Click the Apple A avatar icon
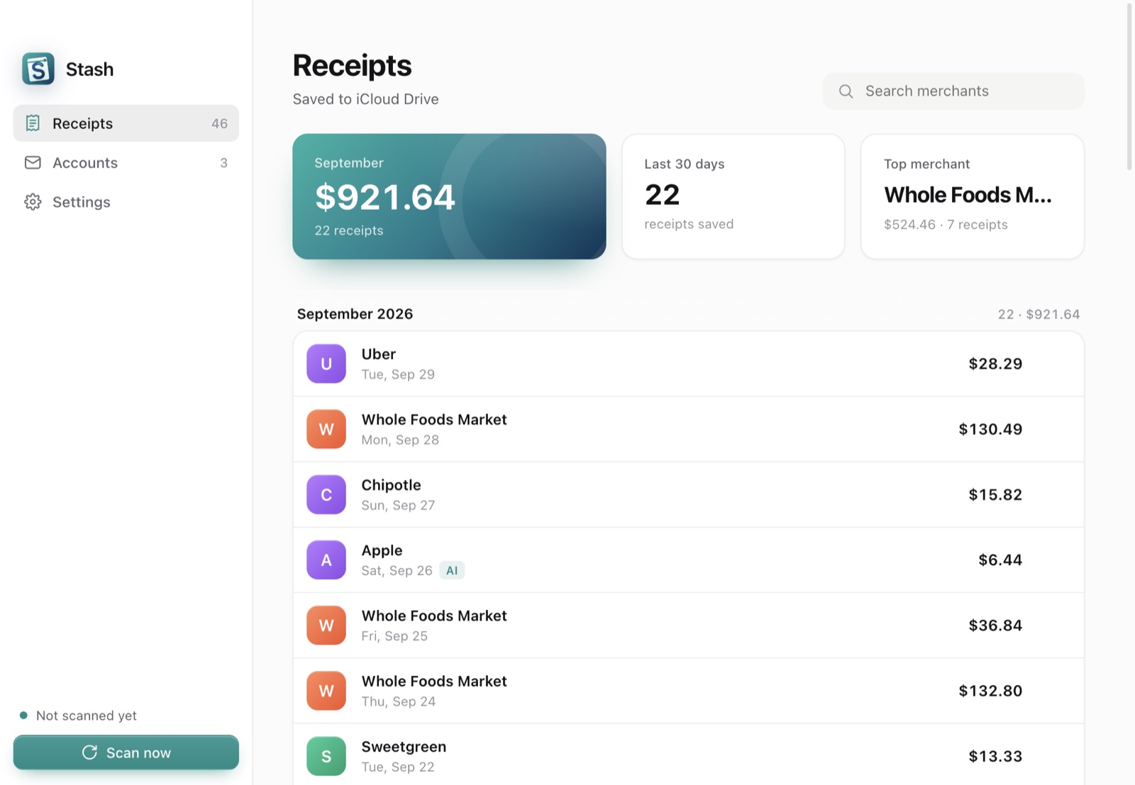Screen dimensions: 1135x785 (326, 560)
